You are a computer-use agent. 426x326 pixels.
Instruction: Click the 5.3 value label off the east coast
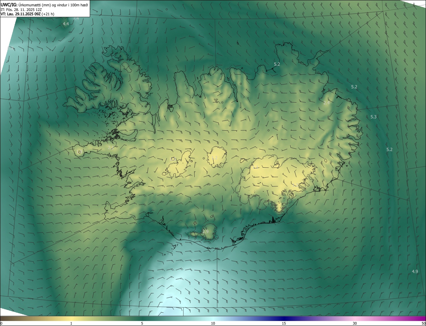click(373, 117)
